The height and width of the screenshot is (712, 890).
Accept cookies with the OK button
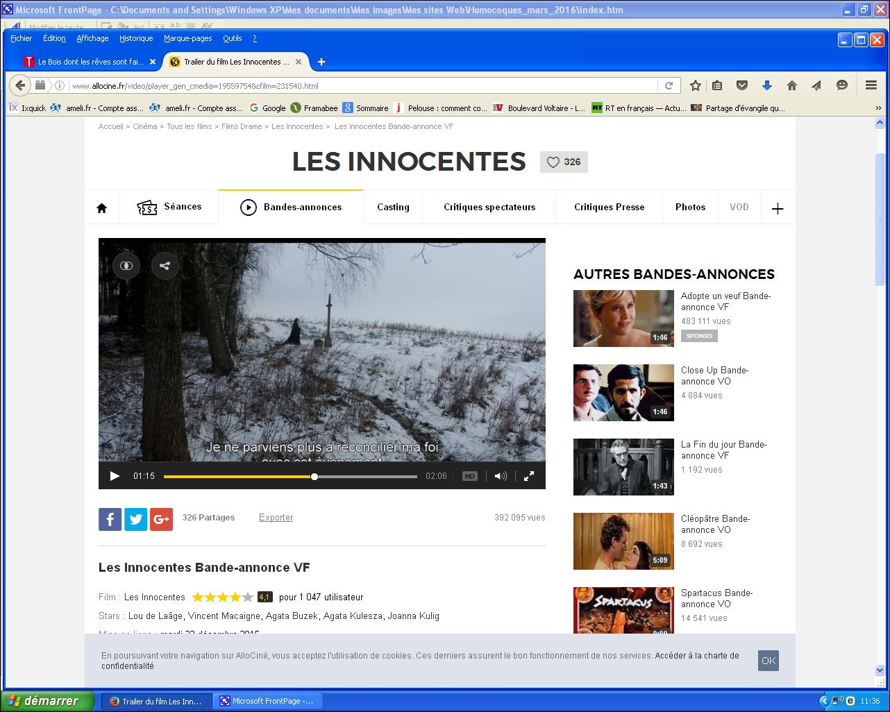tap(769, 661)
